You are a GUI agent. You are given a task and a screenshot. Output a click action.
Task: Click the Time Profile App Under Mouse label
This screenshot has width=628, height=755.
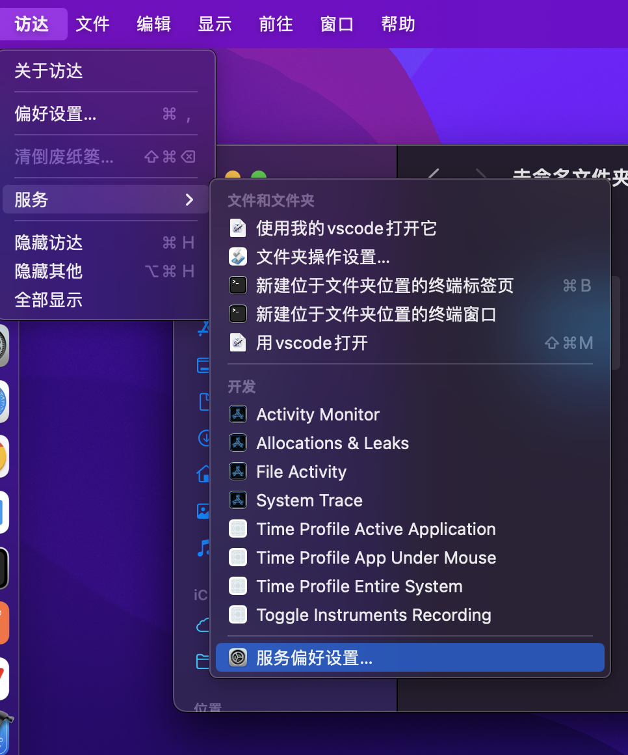(x=376, y=558)
